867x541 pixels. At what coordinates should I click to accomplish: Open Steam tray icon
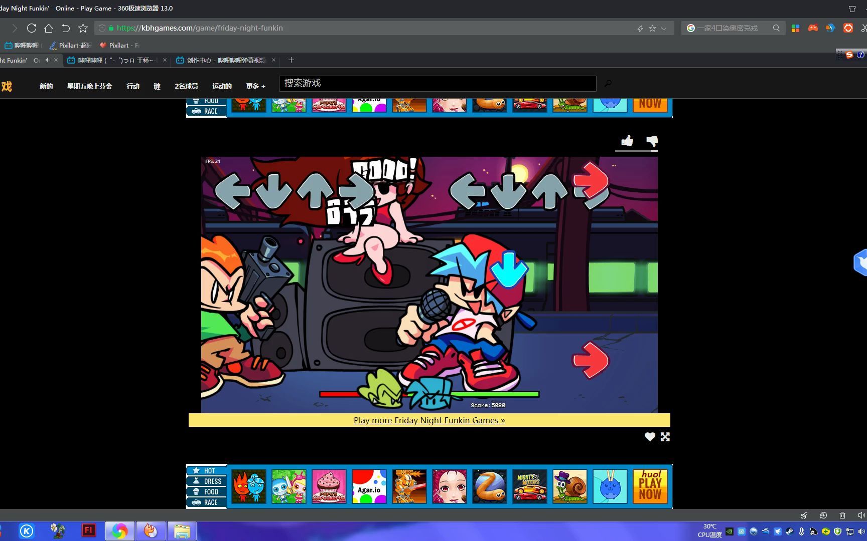coord(789,531)
